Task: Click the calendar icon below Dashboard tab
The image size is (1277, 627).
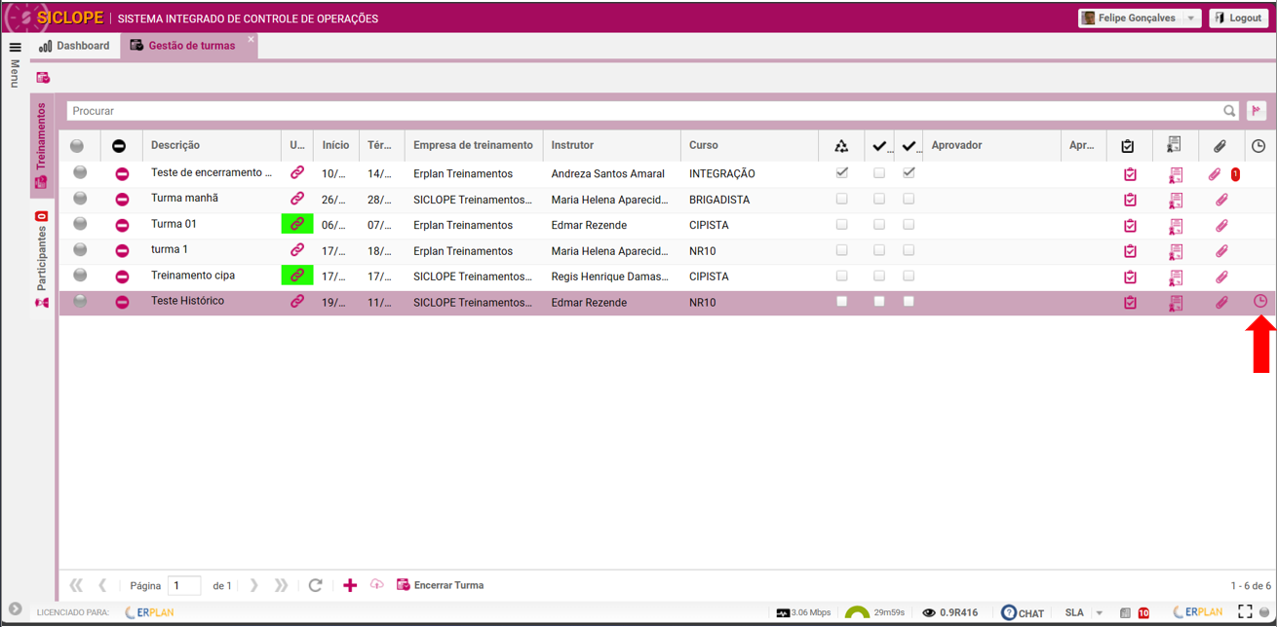Action: click(x=43, y=78)
